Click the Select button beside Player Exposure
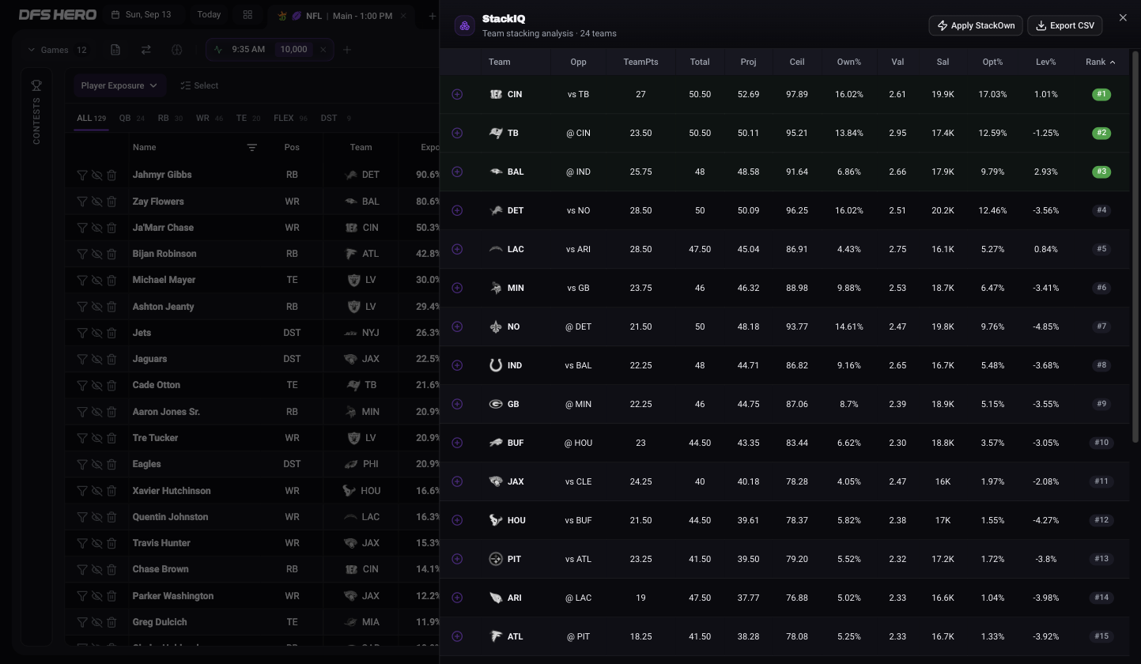The height and width of the screenshot is (664, 1141). 199,85
